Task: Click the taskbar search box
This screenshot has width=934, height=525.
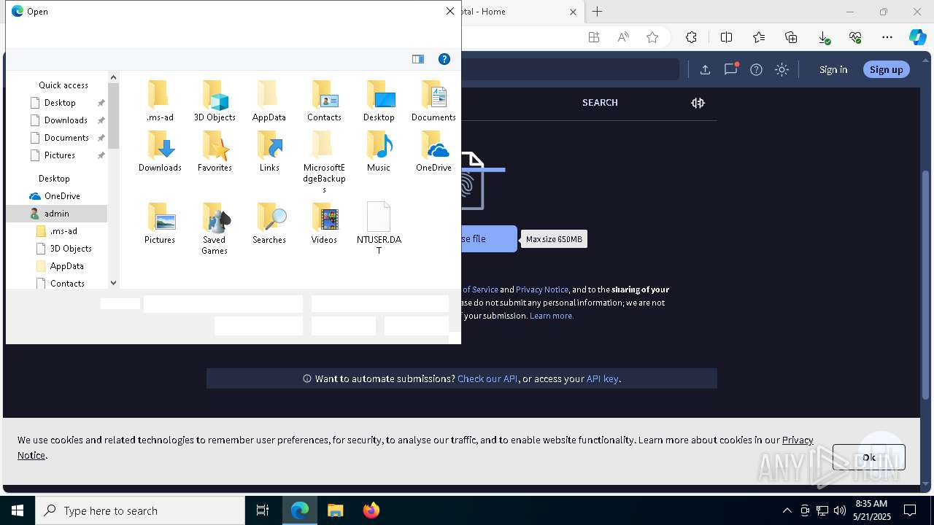Action: [140, 510]
